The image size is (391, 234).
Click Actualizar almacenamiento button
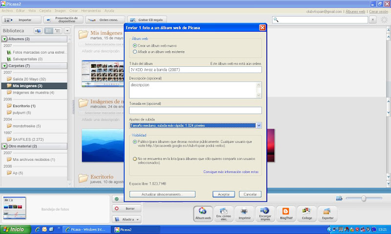coord(162,194)
